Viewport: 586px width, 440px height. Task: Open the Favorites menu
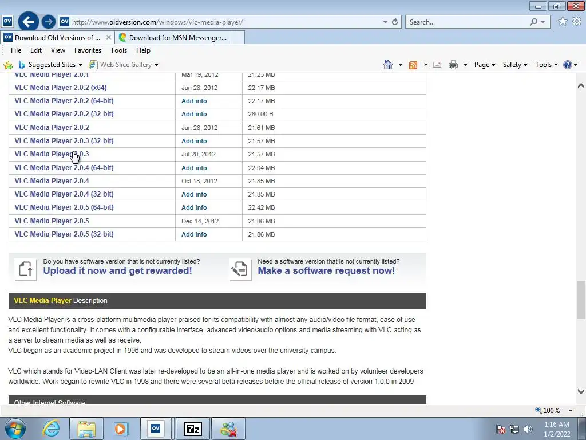click(x=88, y=50)
